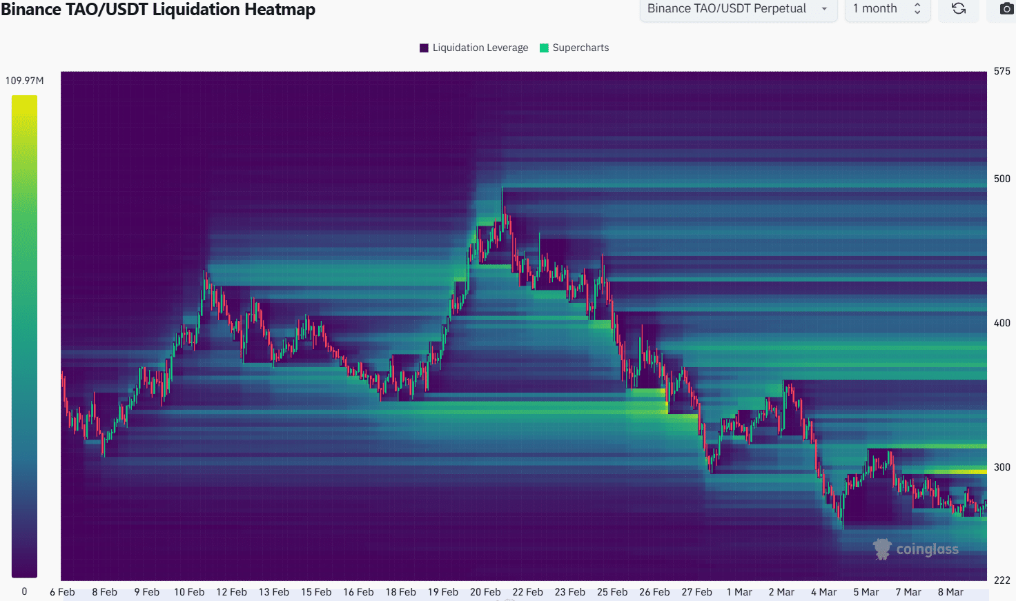Toggle the Supercharts legend item

pyautogui.click(x=574, y=48)
